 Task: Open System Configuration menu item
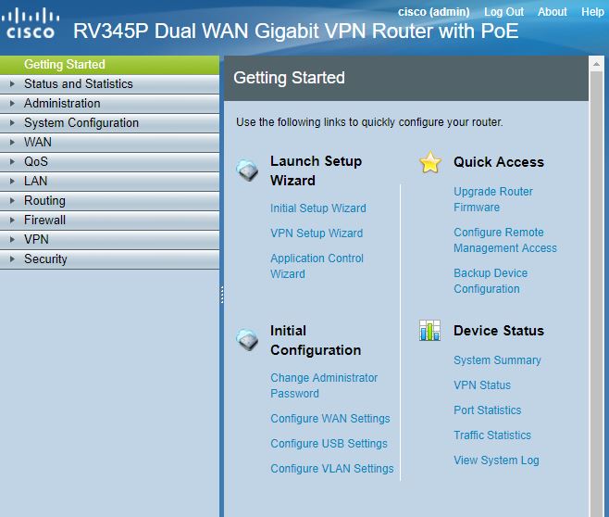coord(109,123)
